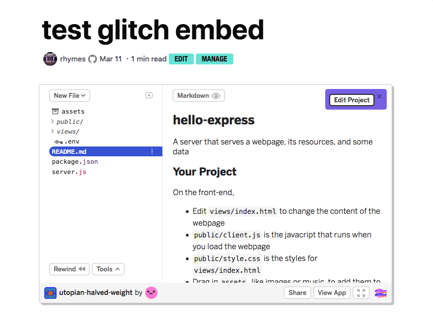The height and width of the screenshot is (321, 433).
Task: Select package.json in the file tree
Action: (74, 161)
